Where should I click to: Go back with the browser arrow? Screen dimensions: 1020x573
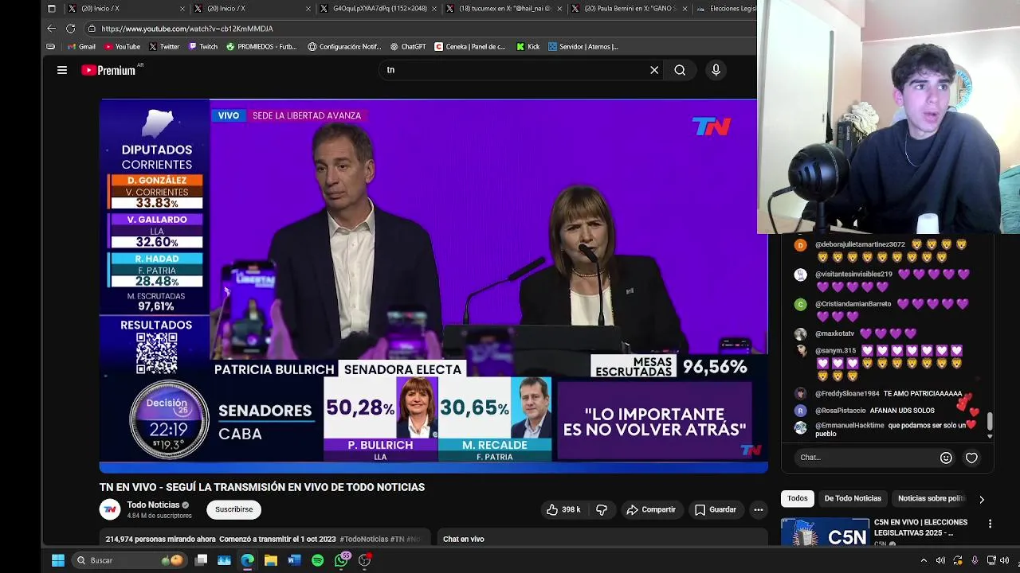point(52,29)
